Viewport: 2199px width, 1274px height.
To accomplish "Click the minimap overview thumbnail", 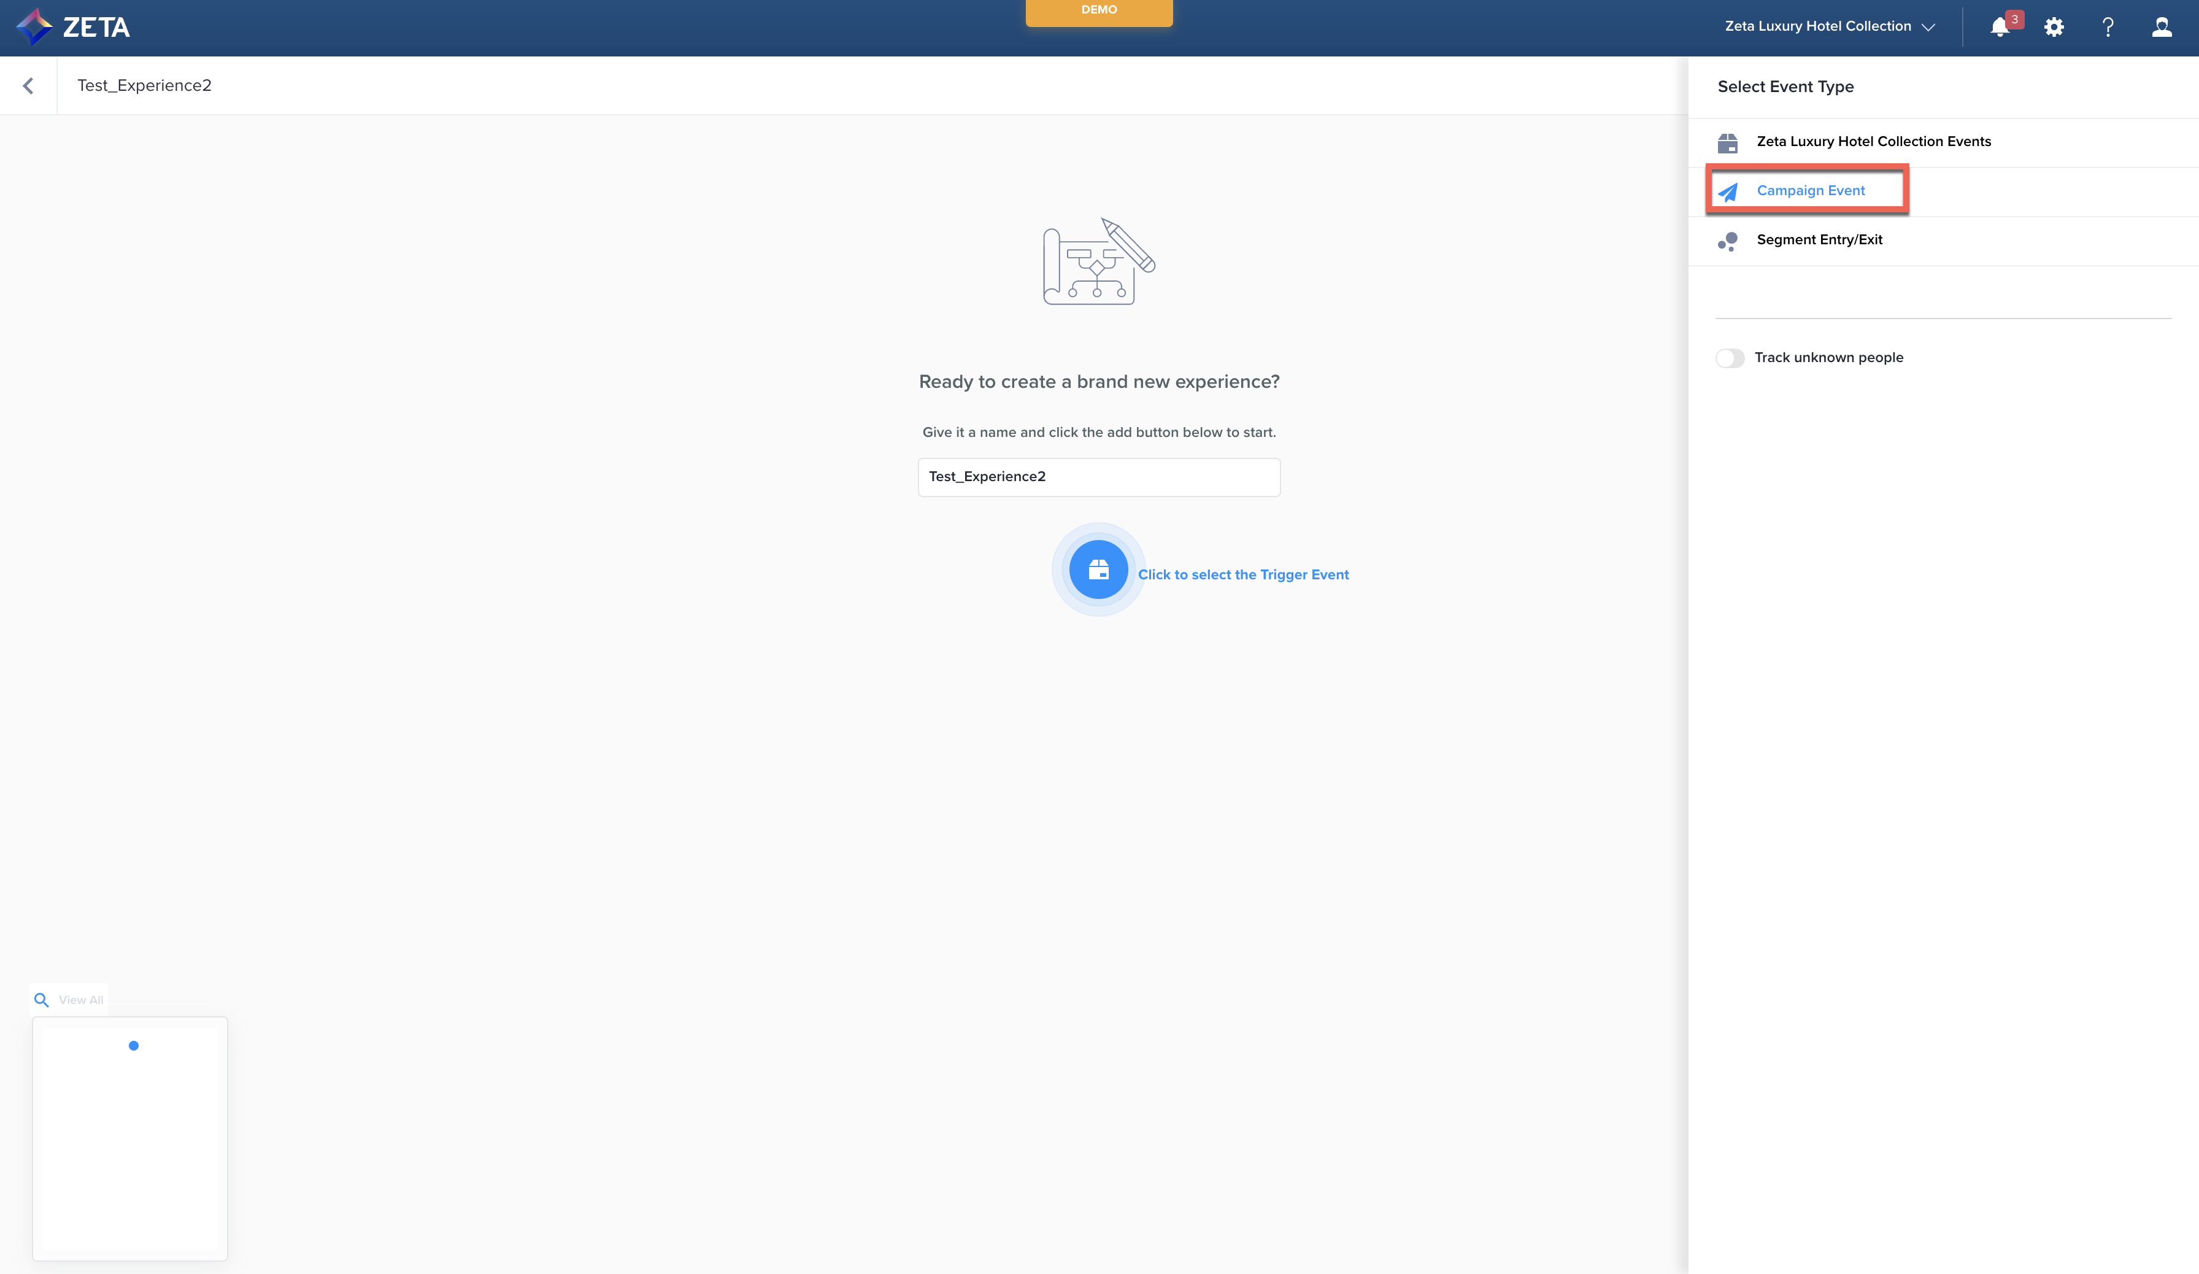I will coord(130,1138).
